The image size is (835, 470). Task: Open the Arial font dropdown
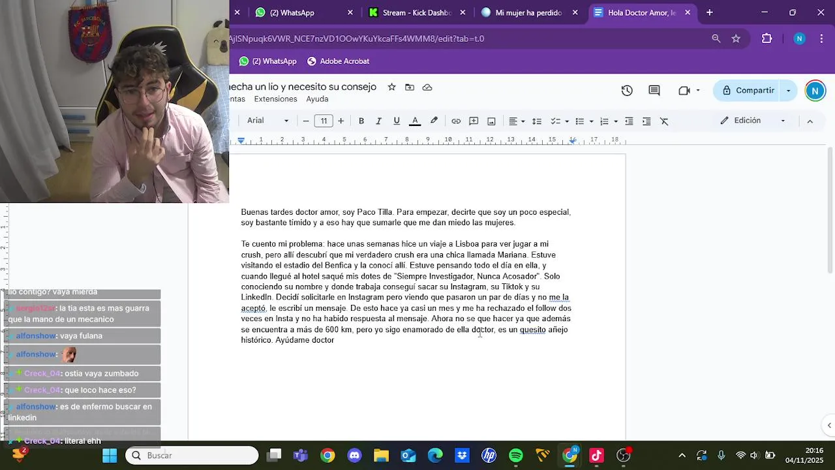tap(267, 121)
